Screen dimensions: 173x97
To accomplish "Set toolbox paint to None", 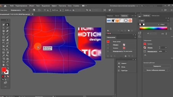I will [x=8, y=76].
